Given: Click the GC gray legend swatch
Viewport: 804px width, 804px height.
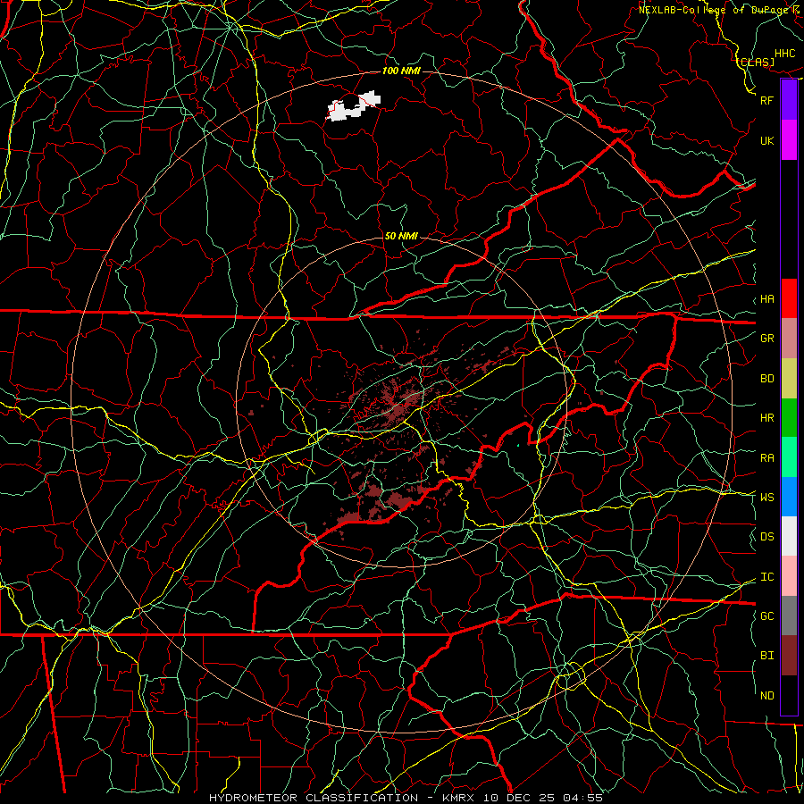Looking at the screenshot, I should 789,616.
